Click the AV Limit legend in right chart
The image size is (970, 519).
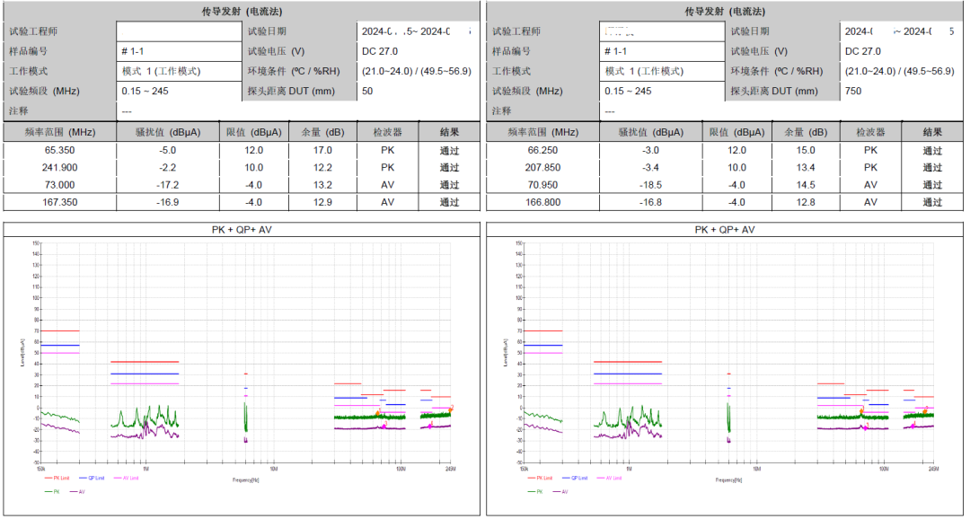[612, 478]
